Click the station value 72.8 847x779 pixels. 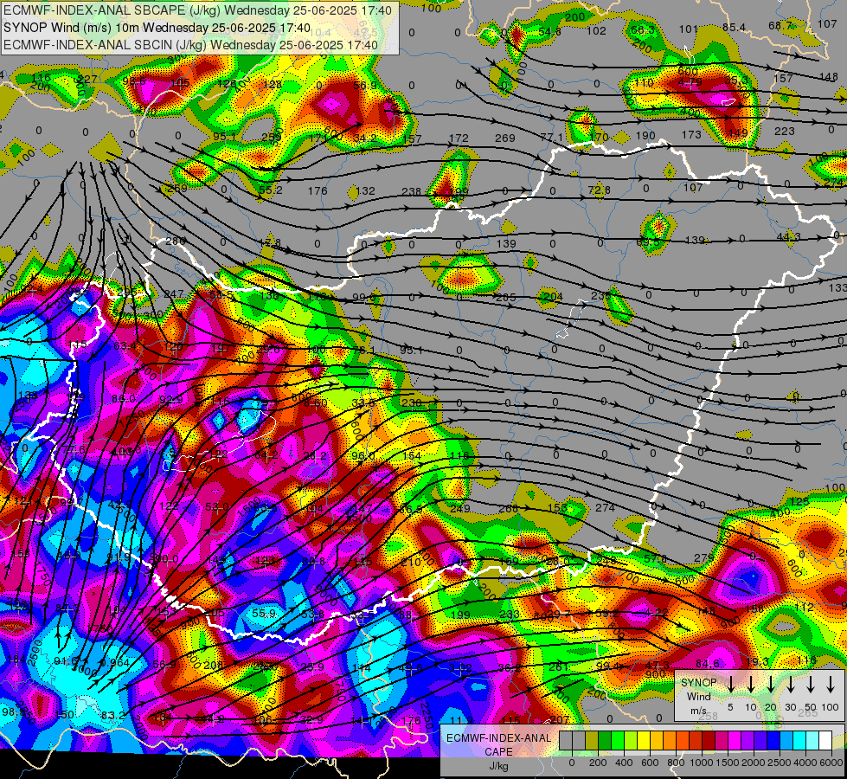tap(599, 190)
